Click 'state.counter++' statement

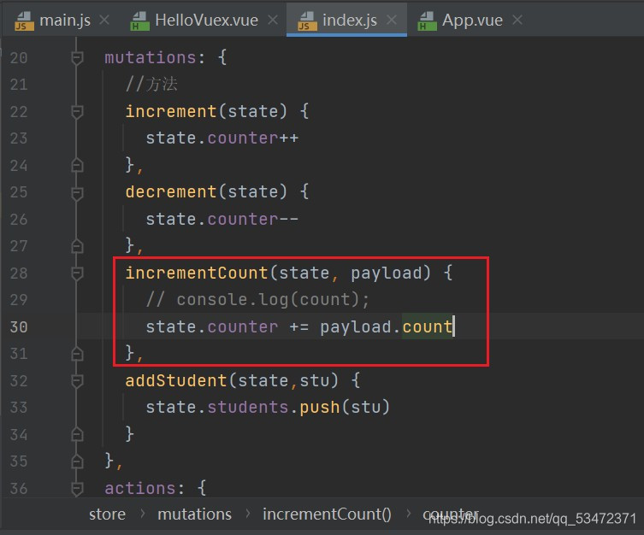[x=222, y=138]
